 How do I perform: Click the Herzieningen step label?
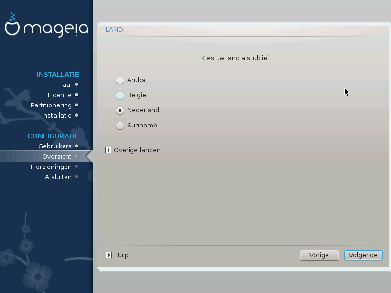click(51, 167)
